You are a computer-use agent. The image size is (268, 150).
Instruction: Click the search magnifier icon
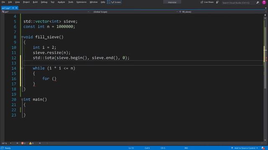tap(258, 2)
